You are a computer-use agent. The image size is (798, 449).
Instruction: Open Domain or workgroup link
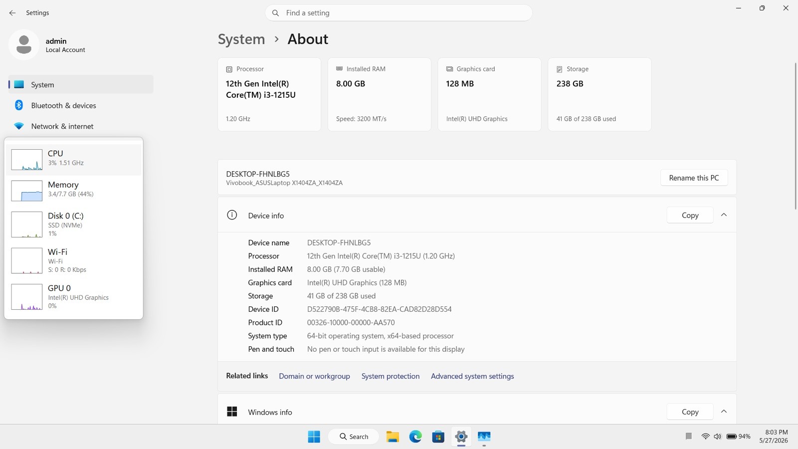click(x=314, y=376)
